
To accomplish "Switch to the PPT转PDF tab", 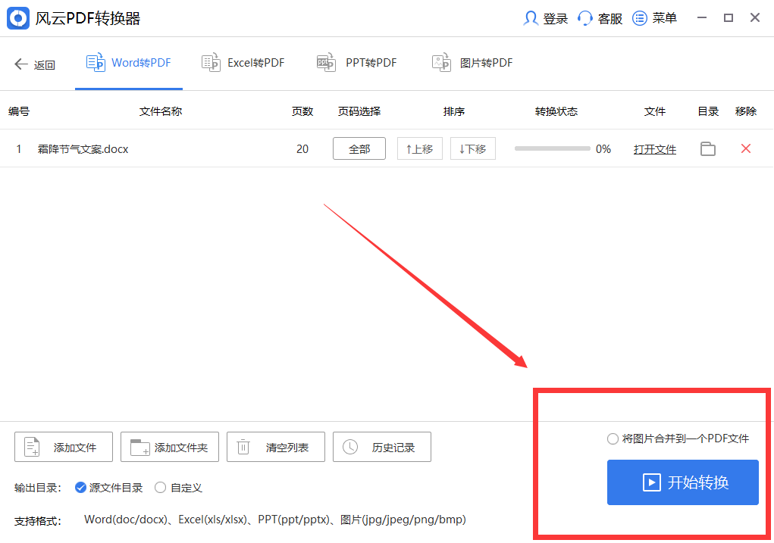I will pyautogui.click(x=356, y=63).
